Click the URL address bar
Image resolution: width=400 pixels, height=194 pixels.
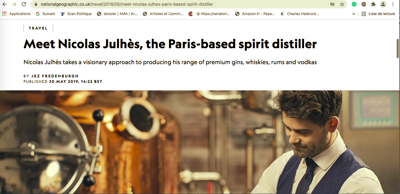181,4
